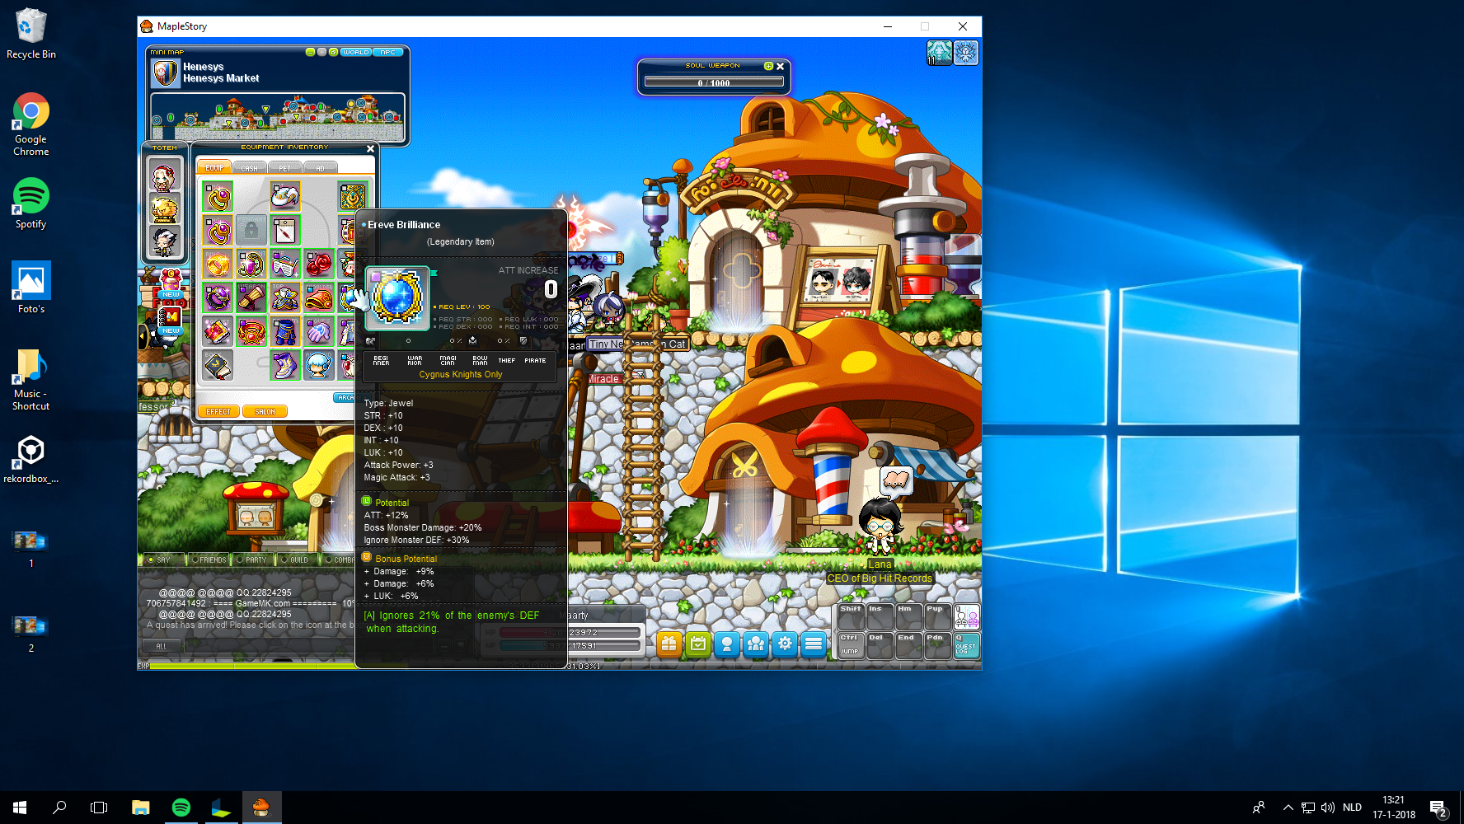This screenshot has width=1464, height=824.
Task: Click the white winged hat equipment slot
Action: click(x=285, y=198)
